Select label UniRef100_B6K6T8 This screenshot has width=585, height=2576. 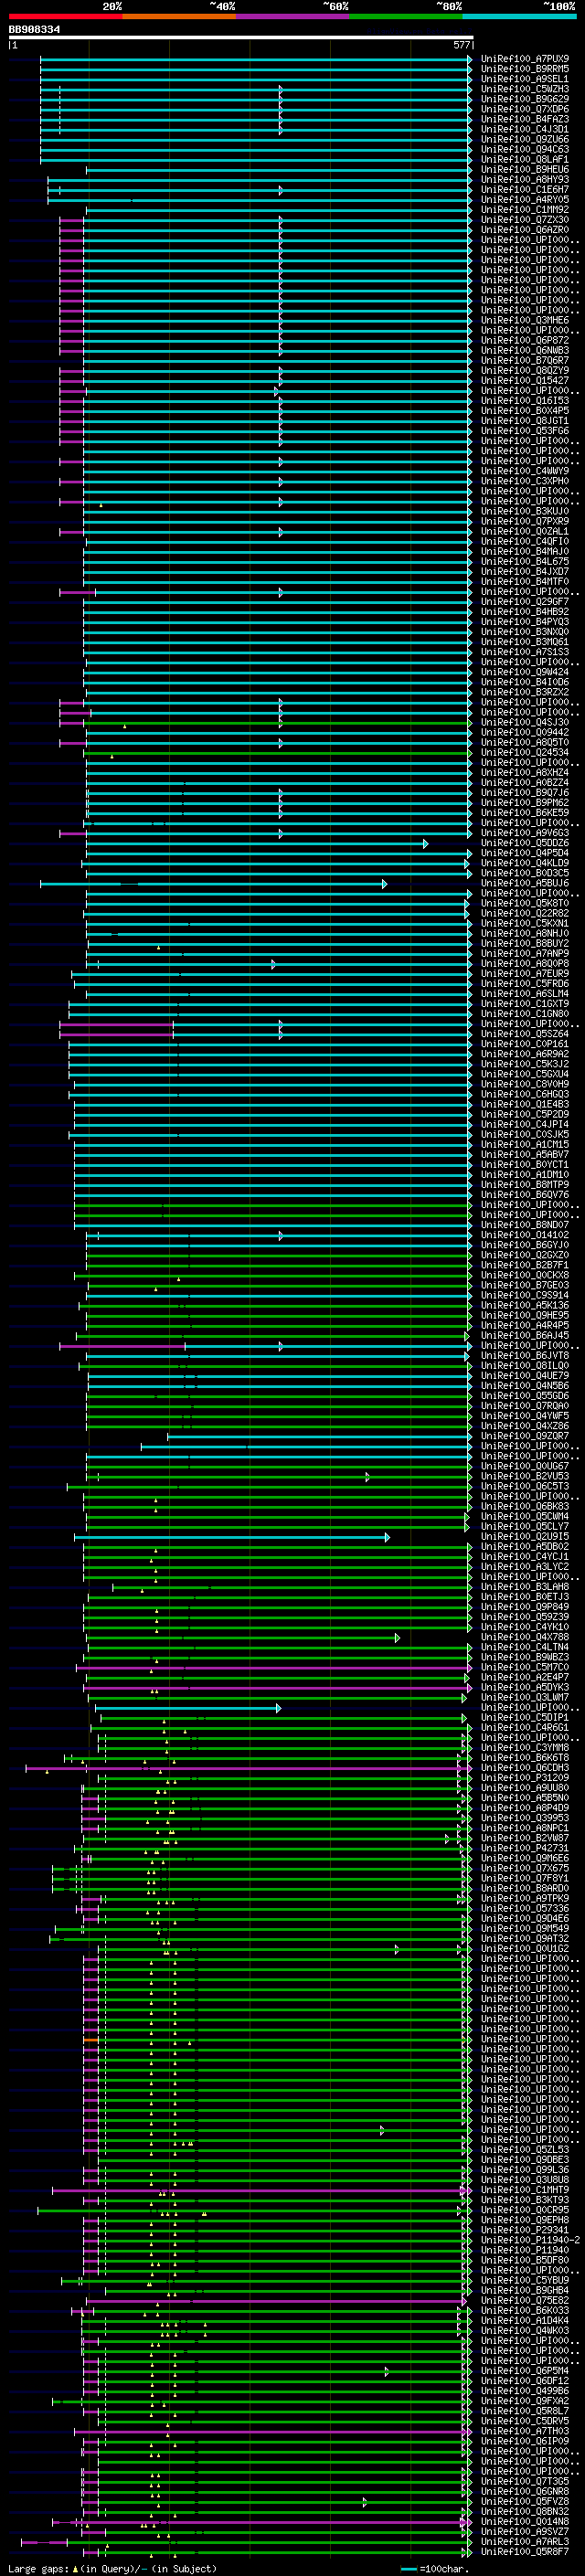click(x=525, y=1757)
